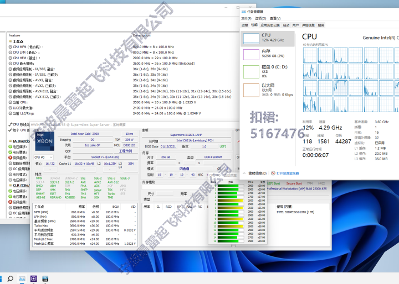Click the clock icon beside 当前 CPU row
399x284 pixels.
click(10, 102)
